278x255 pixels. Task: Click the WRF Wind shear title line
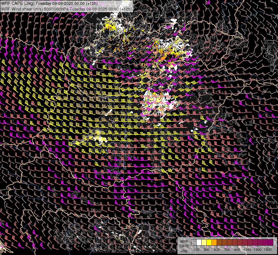66,9
